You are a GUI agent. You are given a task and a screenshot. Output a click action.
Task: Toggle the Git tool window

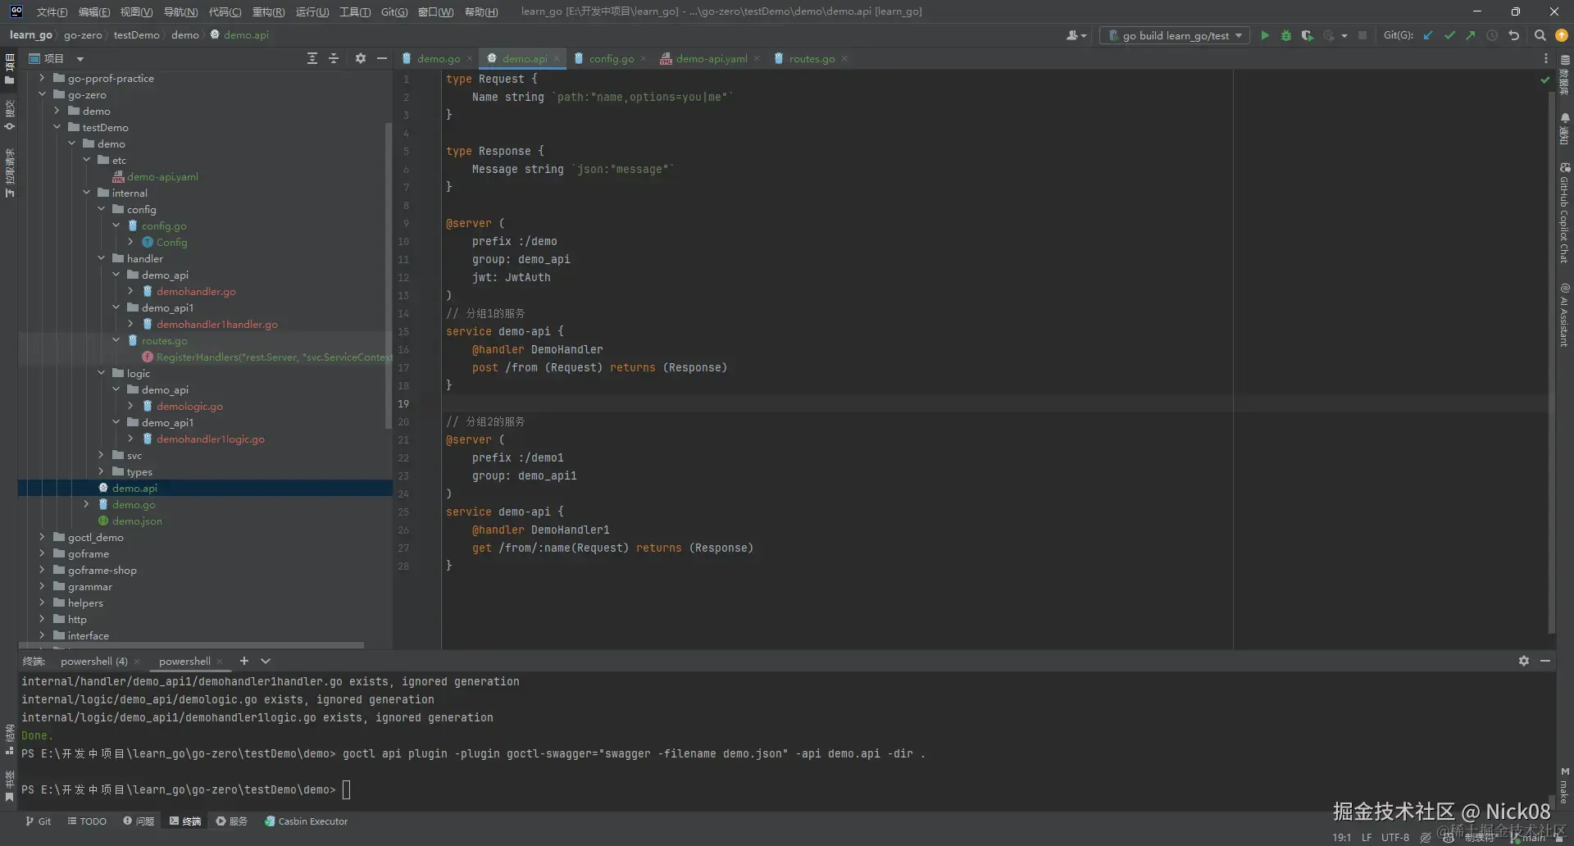coord(38,821)
